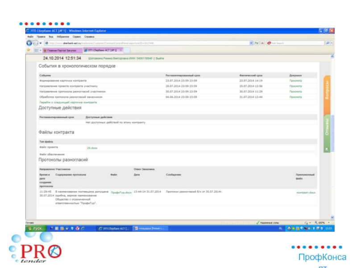The width and height of the screenshot is (357, 268).
Task: Expand the address bar history dropdown
Action: [251, 43]
